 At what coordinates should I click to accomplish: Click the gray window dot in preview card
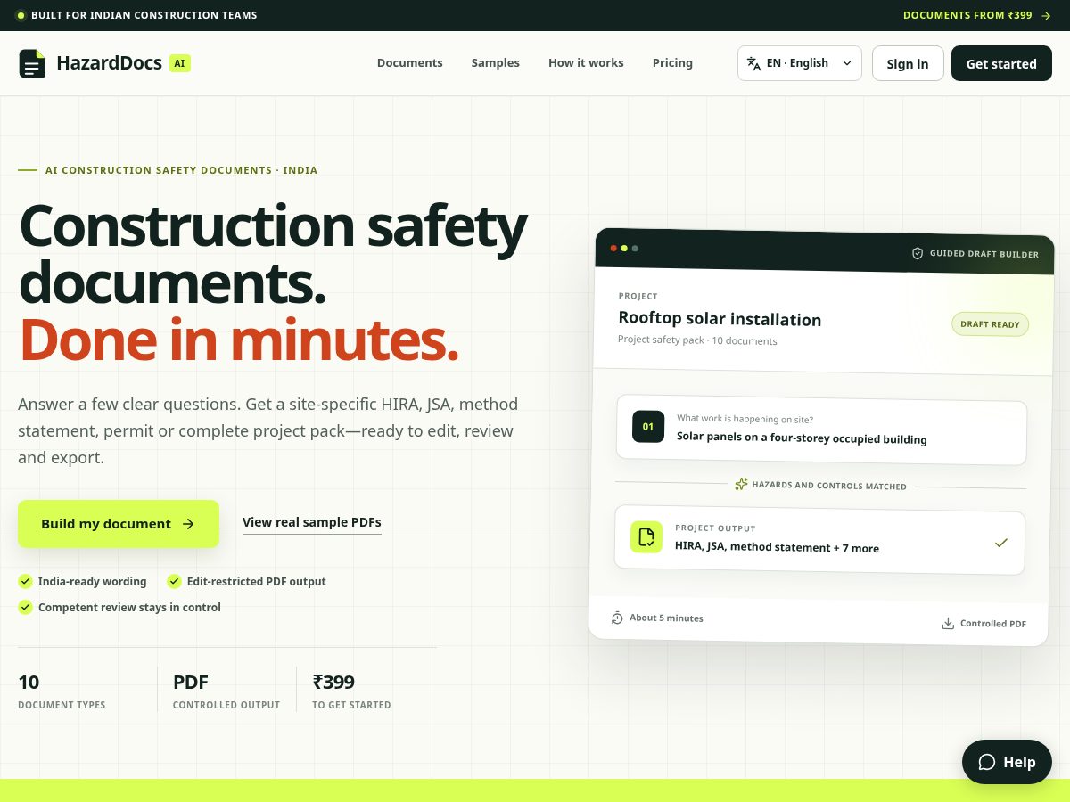tap(635, 249)
